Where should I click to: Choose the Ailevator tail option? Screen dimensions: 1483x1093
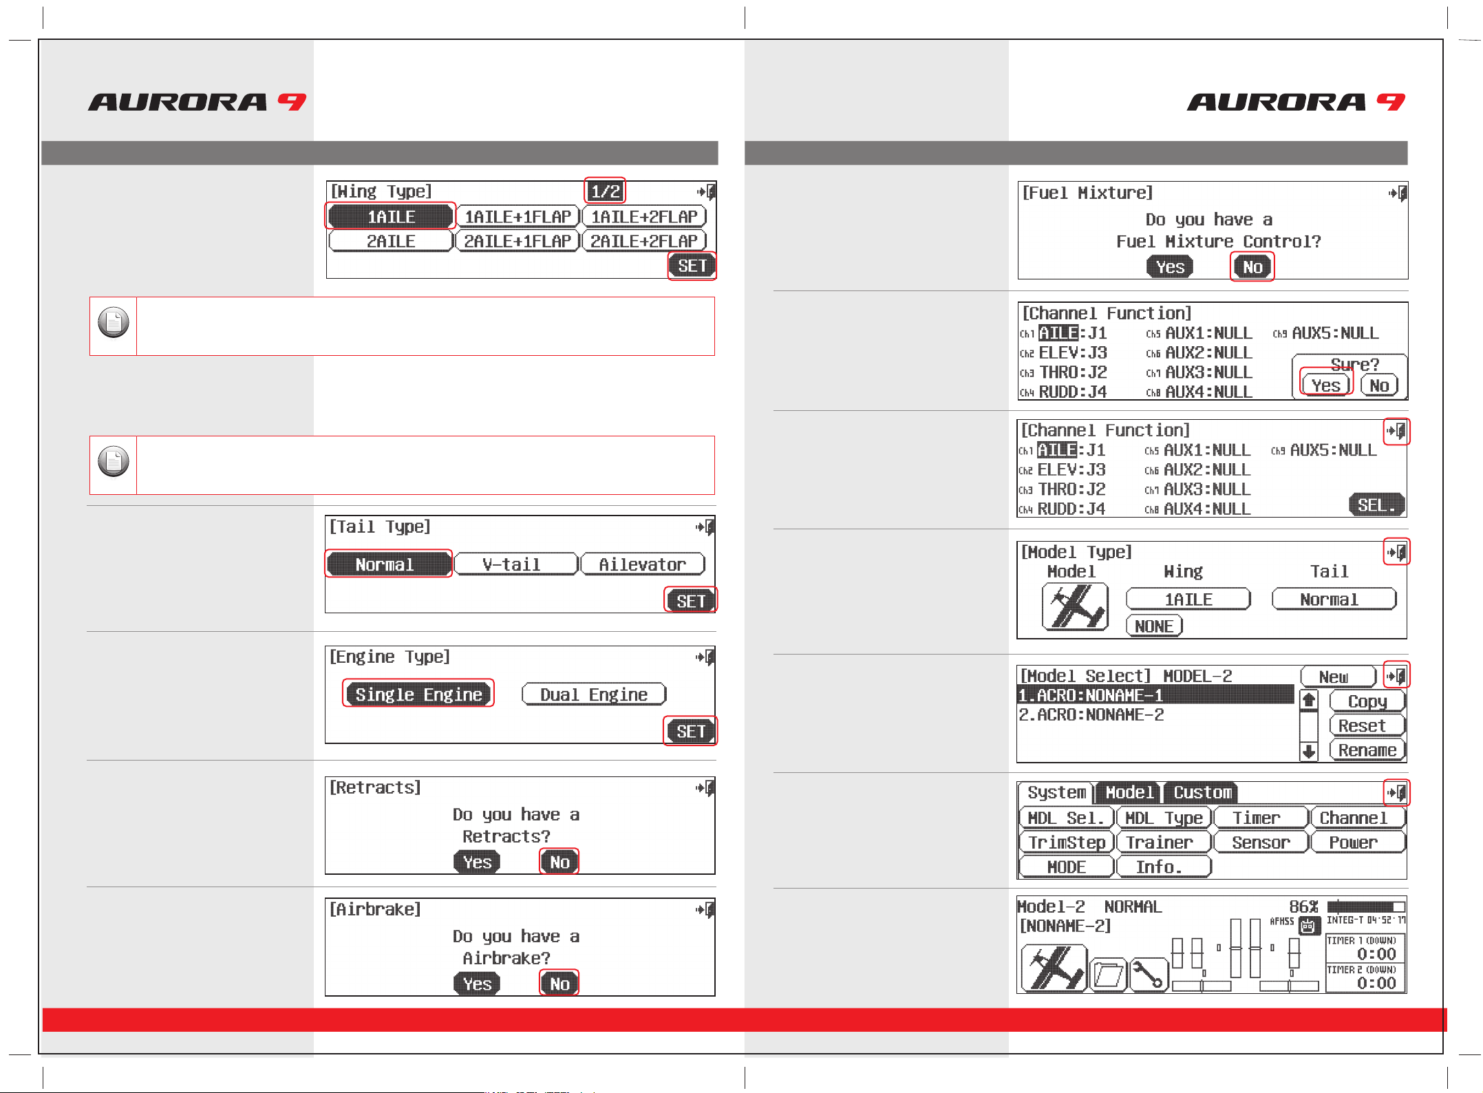click(x=643, y=564)
